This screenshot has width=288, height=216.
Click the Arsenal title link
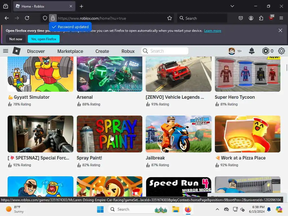(85, 97)
